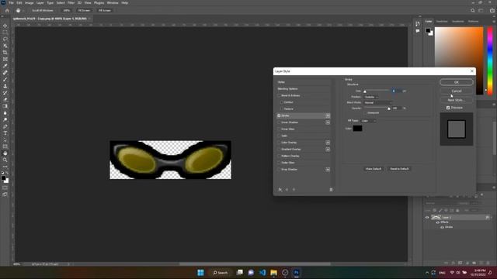Enable the Inner Glow checkbox

pos(279,129)
